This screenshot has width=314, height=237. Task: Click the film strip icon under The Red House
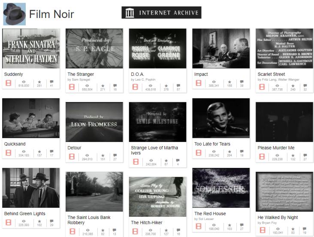pyautogui.click(x=199, y=226)
